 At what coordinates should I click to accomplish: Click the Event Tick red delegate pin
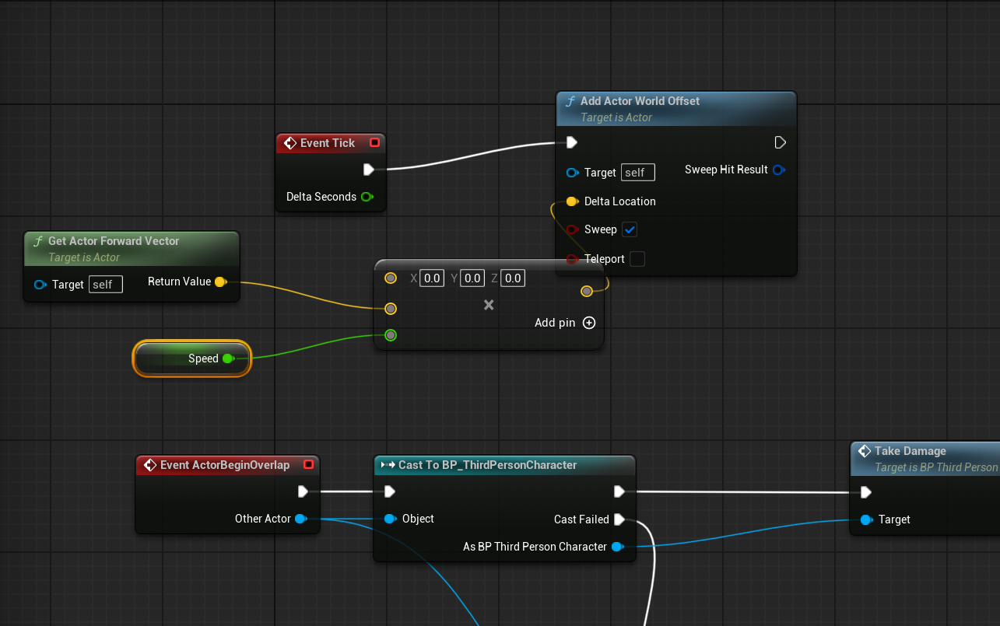pos(374,143)
